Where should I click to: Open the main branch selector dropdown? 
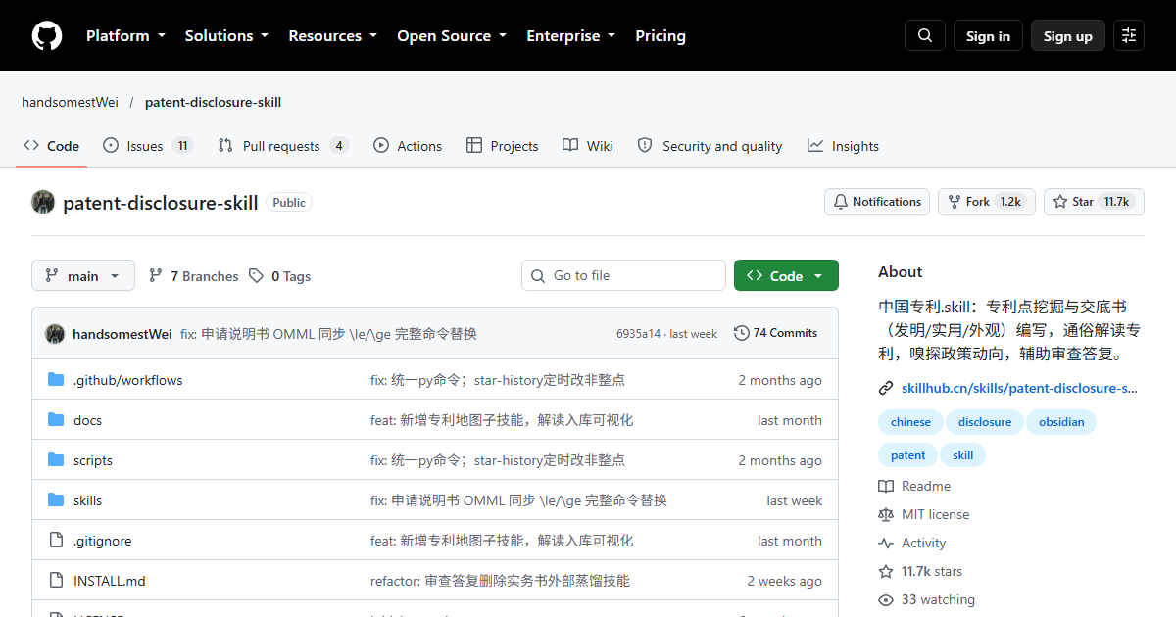[x=82, y=276]
